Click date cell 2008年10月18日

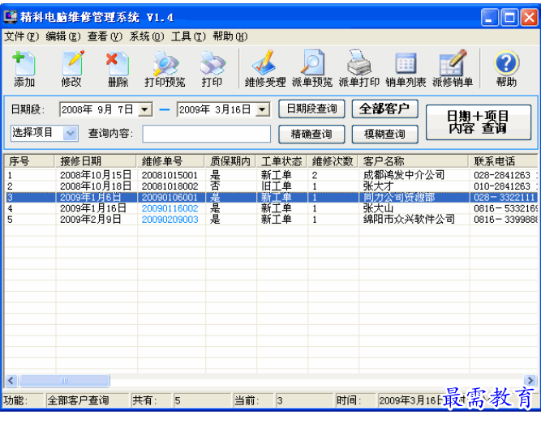(95, 186)
